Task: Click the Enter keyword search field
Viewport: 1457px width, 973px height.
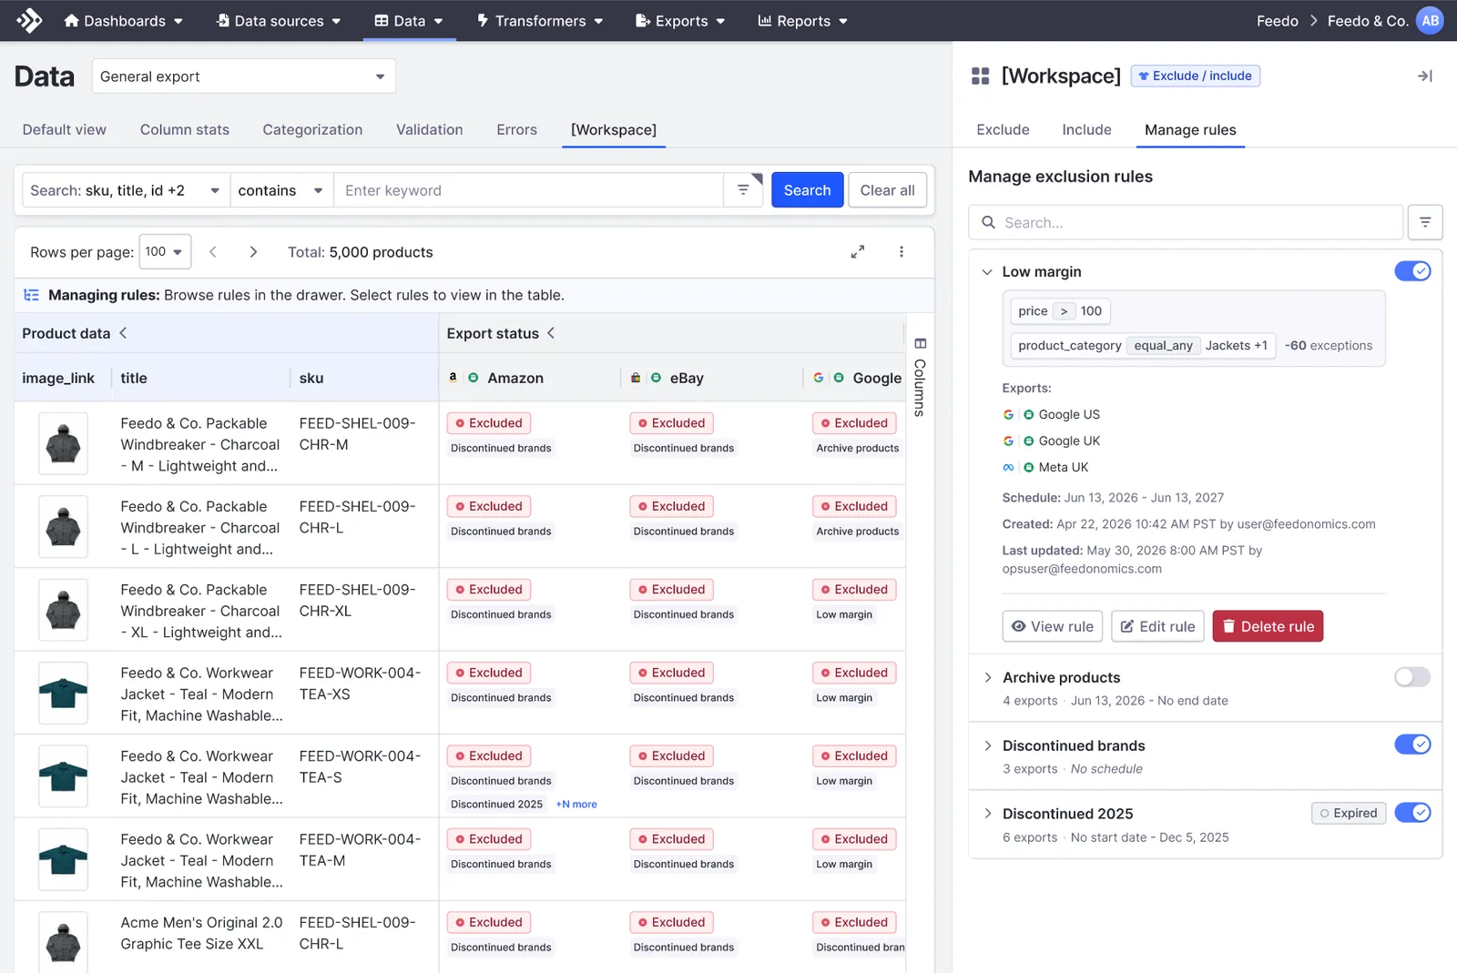Action: (x=530, y=189)
